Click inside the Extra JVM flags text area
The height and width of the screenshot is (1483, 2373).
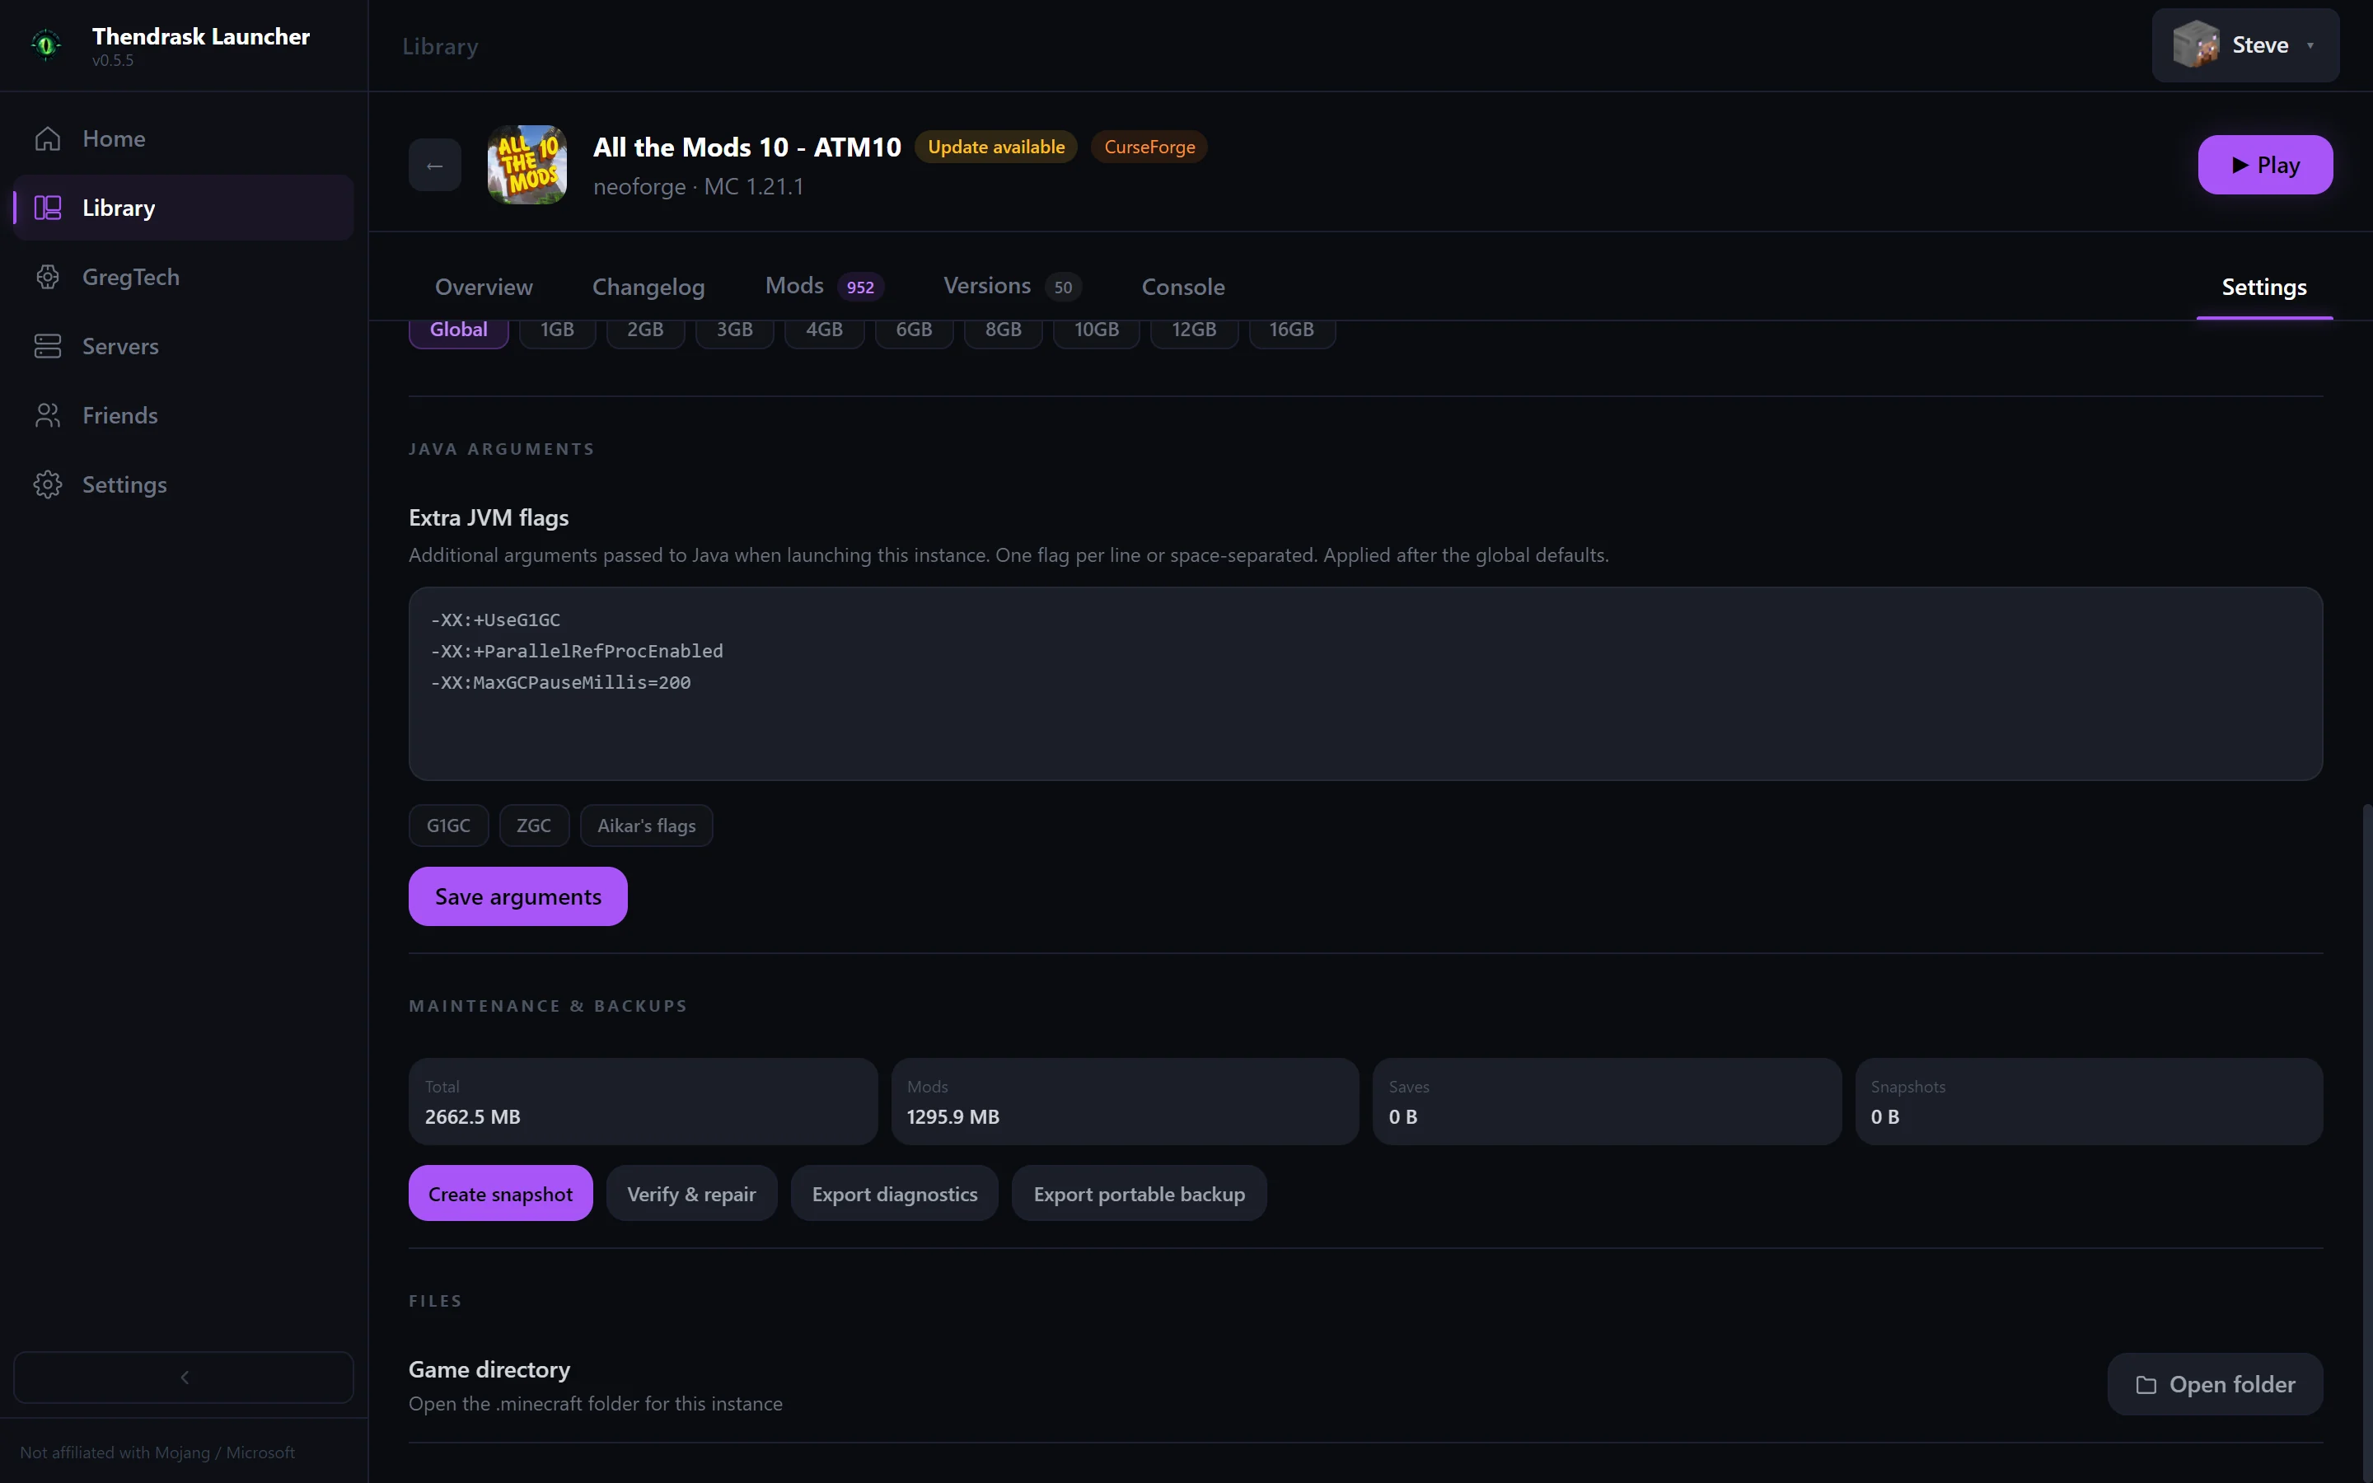pyautogui.click(x=1365, y=684)
